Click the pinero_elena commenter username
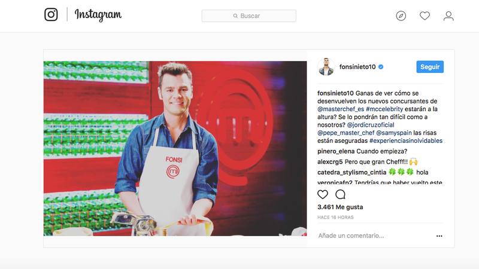Image resolution: width=479 pixels, height=269 pixels. click(x=336, y=151)
